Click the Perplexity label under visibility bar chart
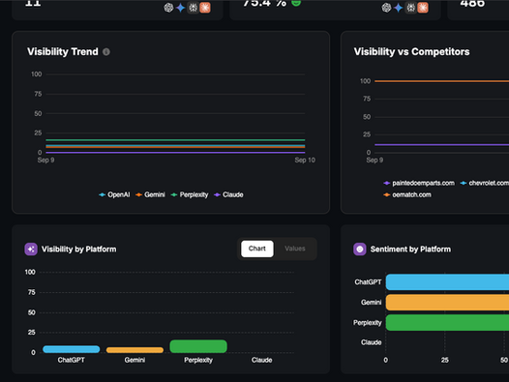509x382 pixels. (x=198, y=360)
